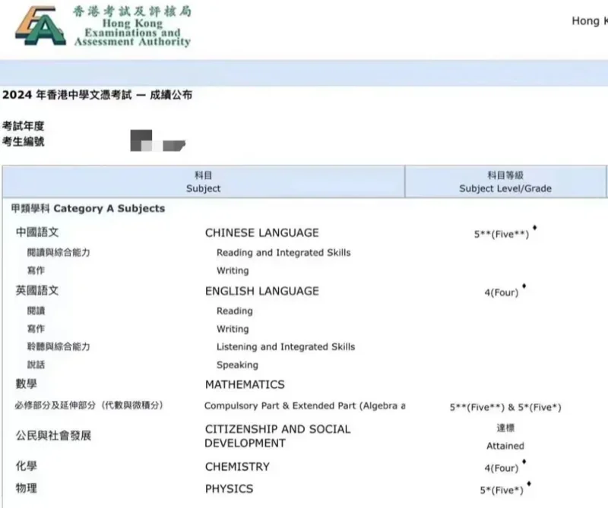Click the '4(Four)' Chemistry grade
This screenshot has height=508, width=608.
pos(502,468)
